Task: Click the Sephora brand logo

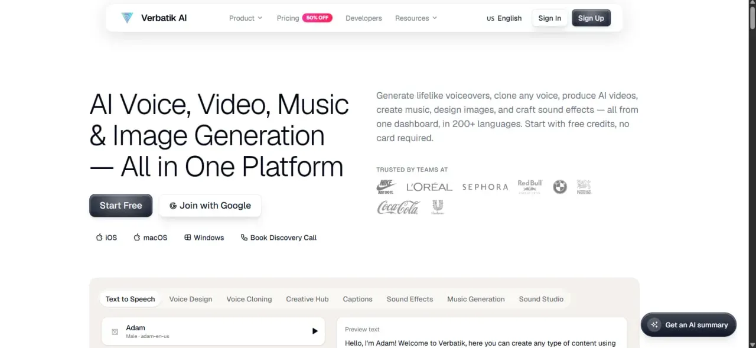Action: coord(485,187)
